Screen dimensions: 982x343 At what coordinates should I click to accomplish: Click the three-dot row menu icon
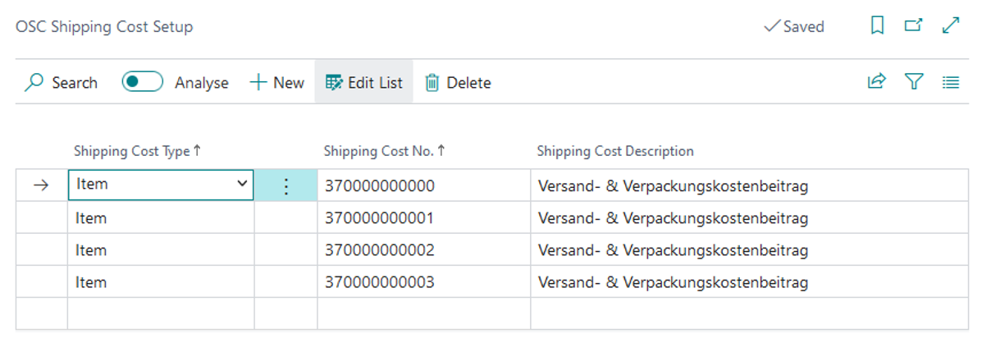(x=285, y=185)
